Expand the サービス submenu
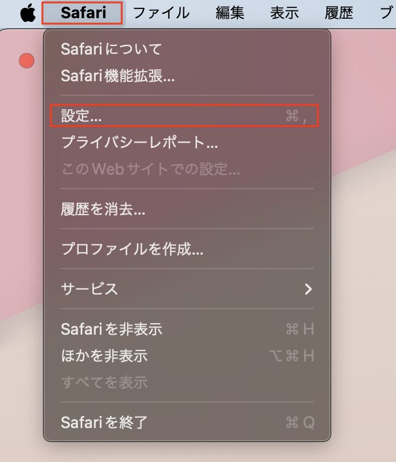396x462 pixels. coord(187,289)
